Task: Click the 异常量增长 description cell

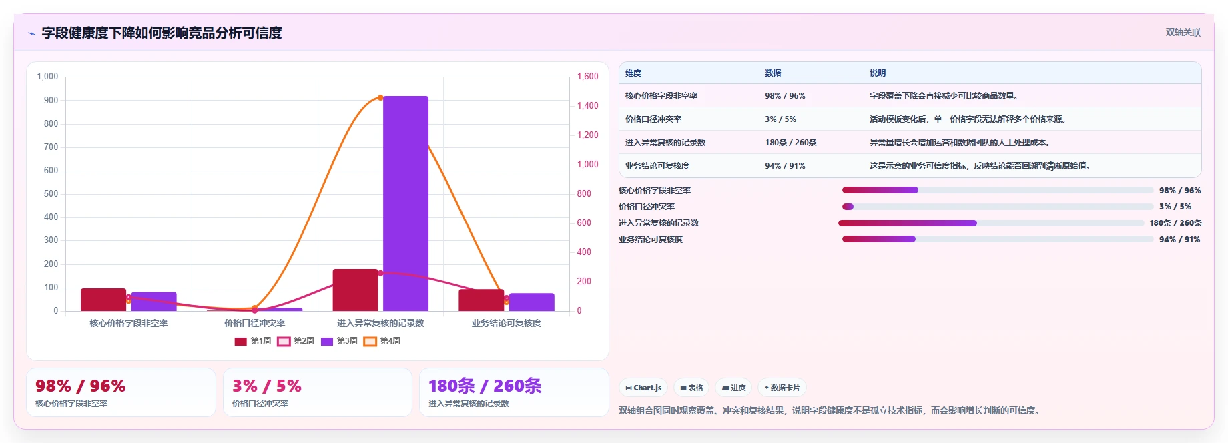Action: 1032,143
